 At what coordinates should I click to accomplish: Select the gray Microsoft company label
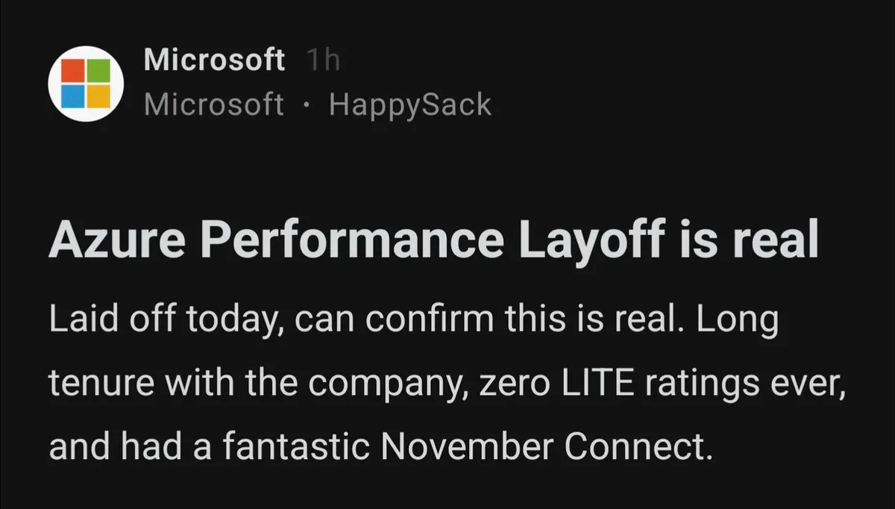pos(214,104)
